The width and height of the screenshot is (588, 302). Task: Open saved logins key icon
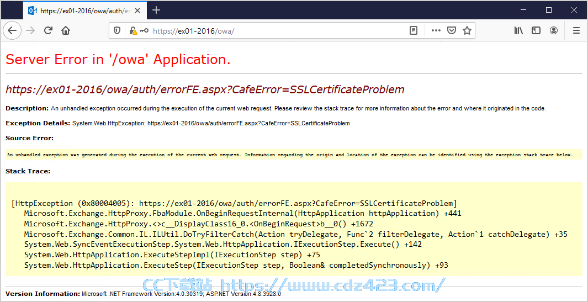[x=144, y=31]
